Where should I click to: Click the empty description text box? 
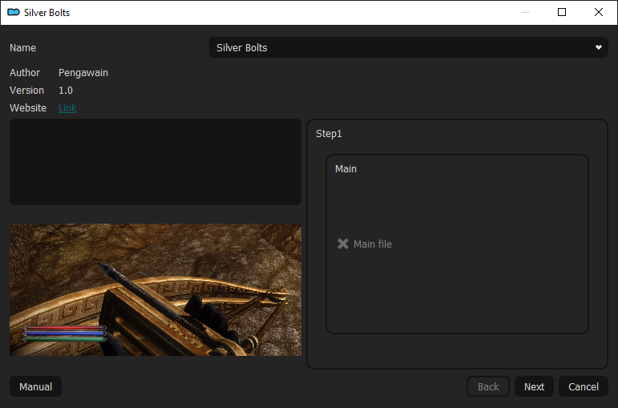coord(156,162)
